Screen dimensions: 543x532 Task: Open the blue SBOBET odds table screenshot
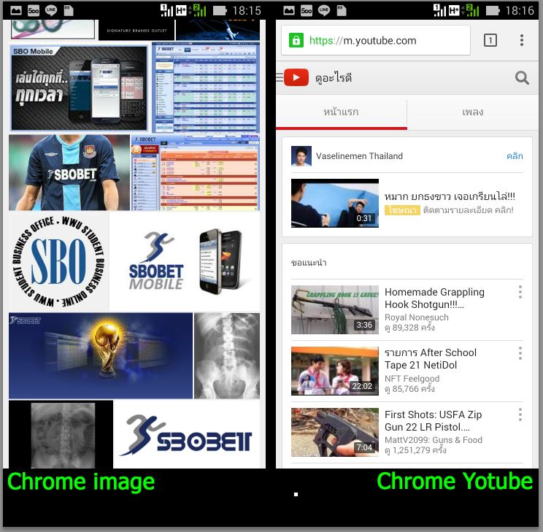206,88
